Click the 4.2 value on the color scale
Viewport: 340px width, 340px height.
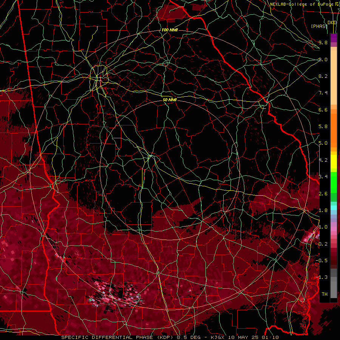(323, 160)
